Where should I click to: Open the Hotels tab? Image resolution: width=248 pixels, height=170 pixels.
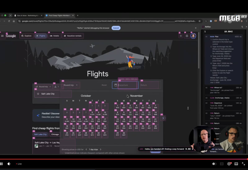click(x=55, y=36)
